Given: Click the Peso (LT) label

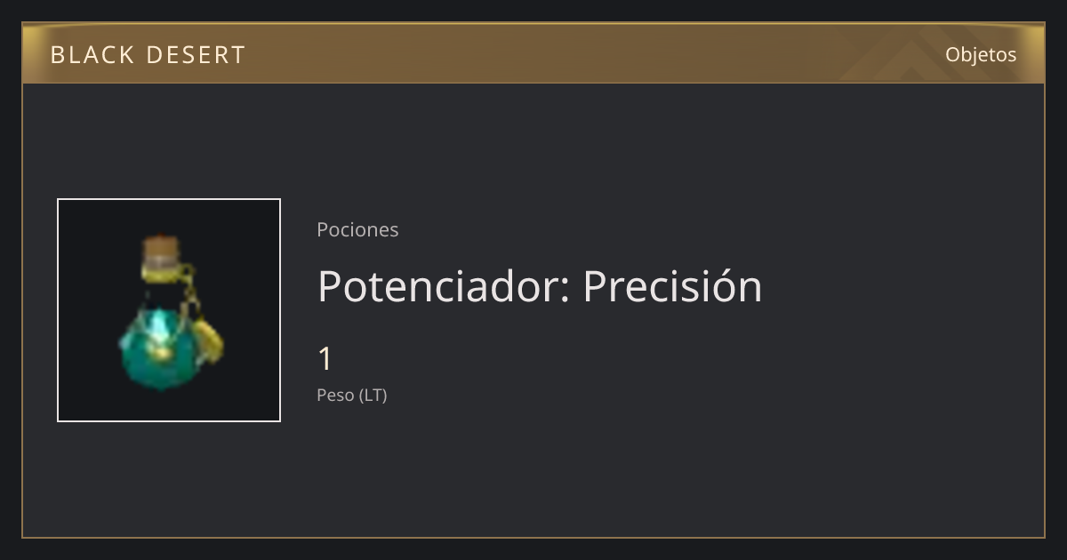Looking at the screenshot, I should [x=352, y=395].
